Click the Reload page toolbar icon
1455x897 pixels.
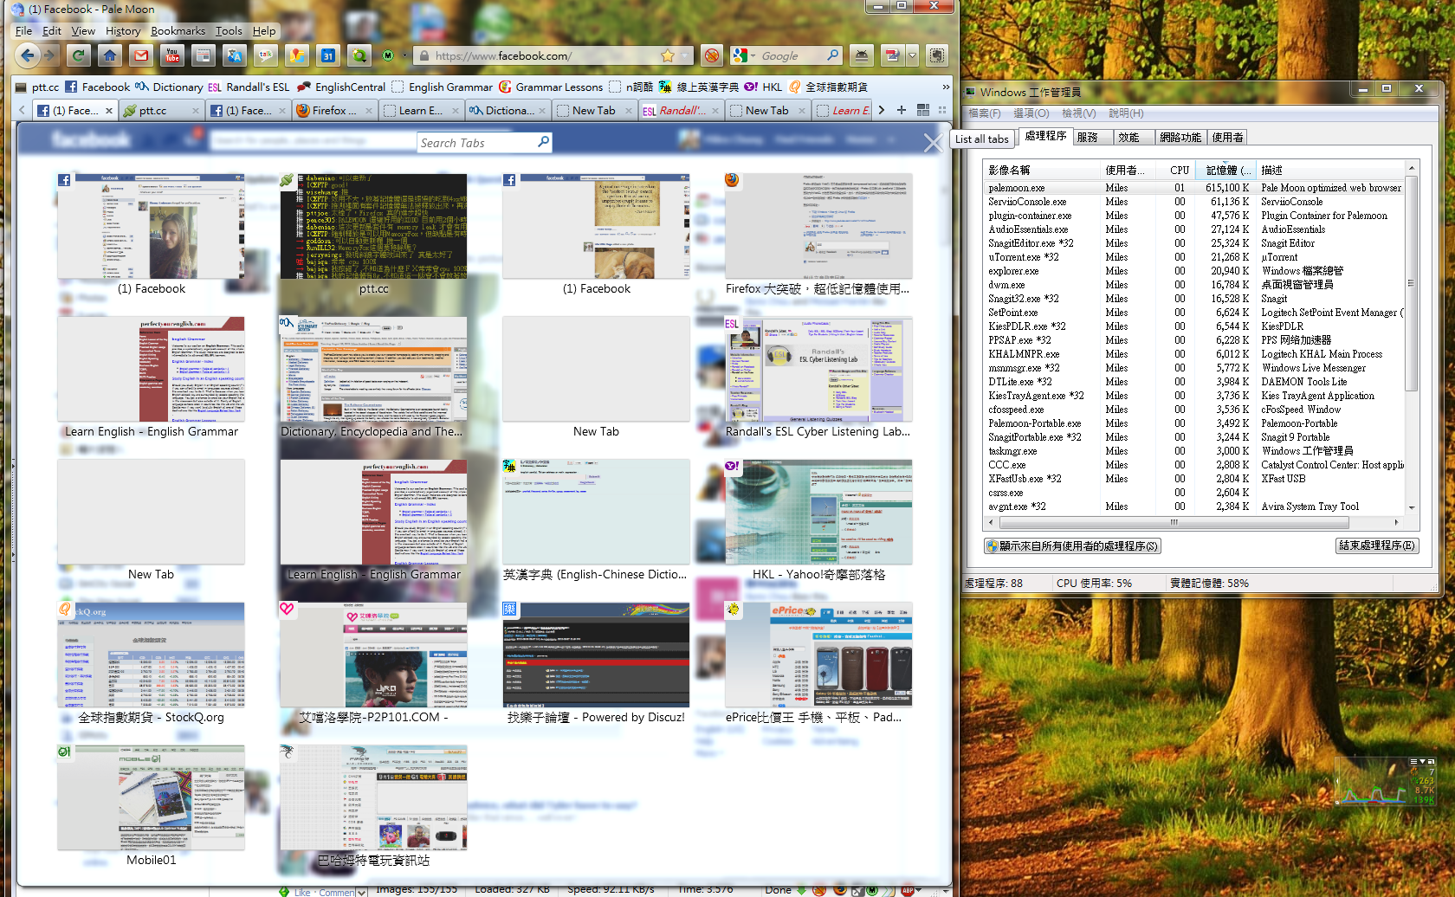(x=79, y=56)
